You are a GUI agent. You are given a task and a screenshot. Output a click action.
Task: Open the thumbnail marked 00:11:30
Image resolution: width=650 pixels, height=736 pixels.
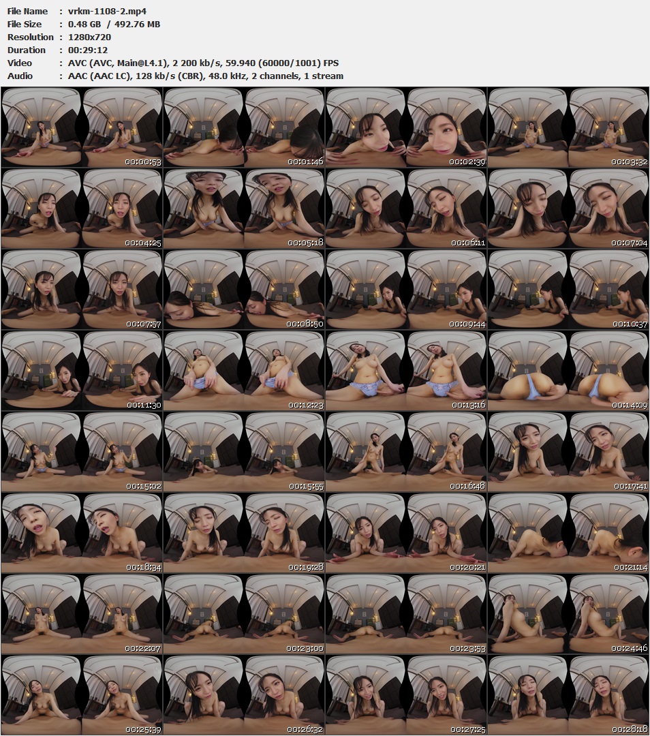click(x=82, y=371)
